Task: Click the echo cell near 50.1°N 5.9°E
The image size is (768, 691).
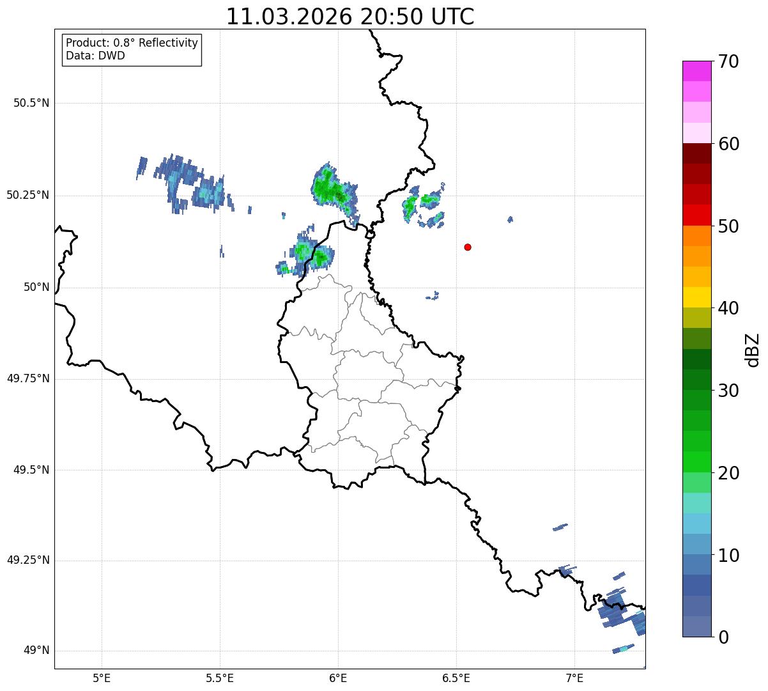Action: pos(307,254)
